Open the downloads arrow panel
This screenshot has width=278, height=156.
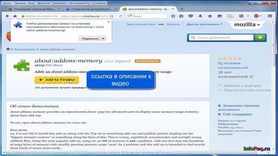tap(200, 16)
